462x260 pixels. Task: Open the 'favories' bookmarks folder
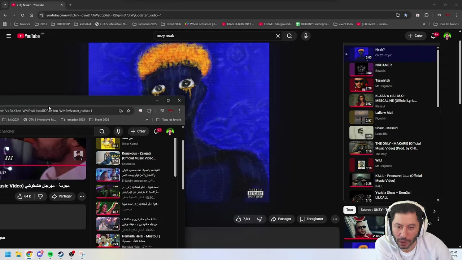(x=22, y=24)
